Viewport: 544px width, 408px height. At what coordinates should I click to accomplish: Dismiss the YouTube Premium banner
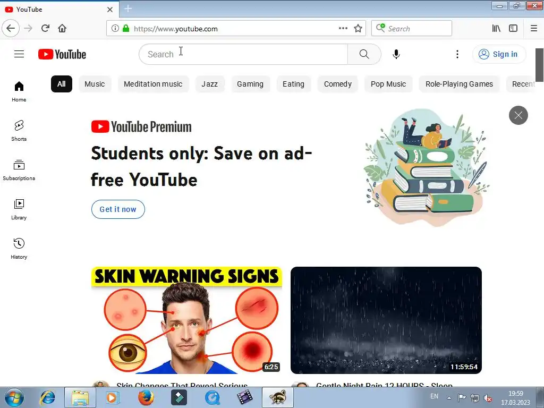click(x=518, y=115)
